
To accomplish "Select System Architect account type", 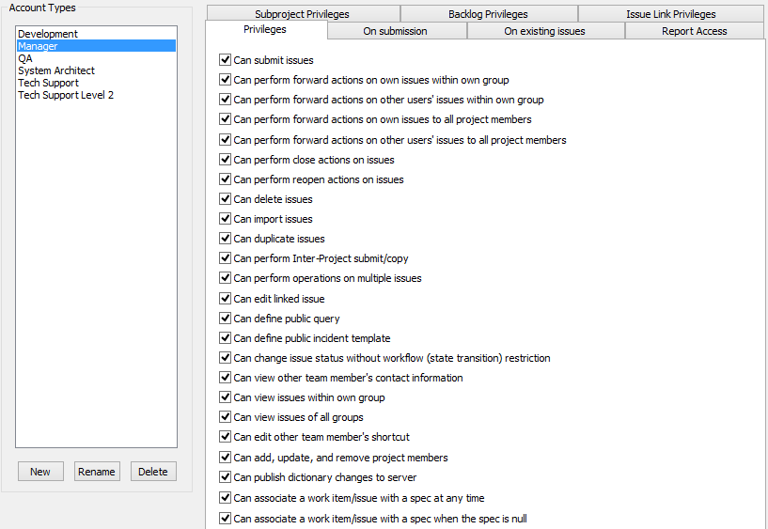I will pos(56,70).
